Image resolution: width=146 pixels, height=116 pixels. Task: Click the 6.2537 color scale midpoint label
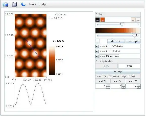pos(59,60)
